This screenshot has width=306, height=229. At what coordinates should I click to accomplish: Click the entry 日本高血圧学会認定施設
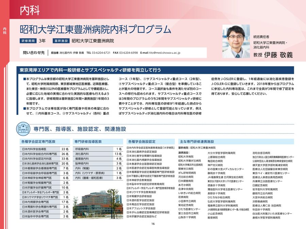click(140, 205)
